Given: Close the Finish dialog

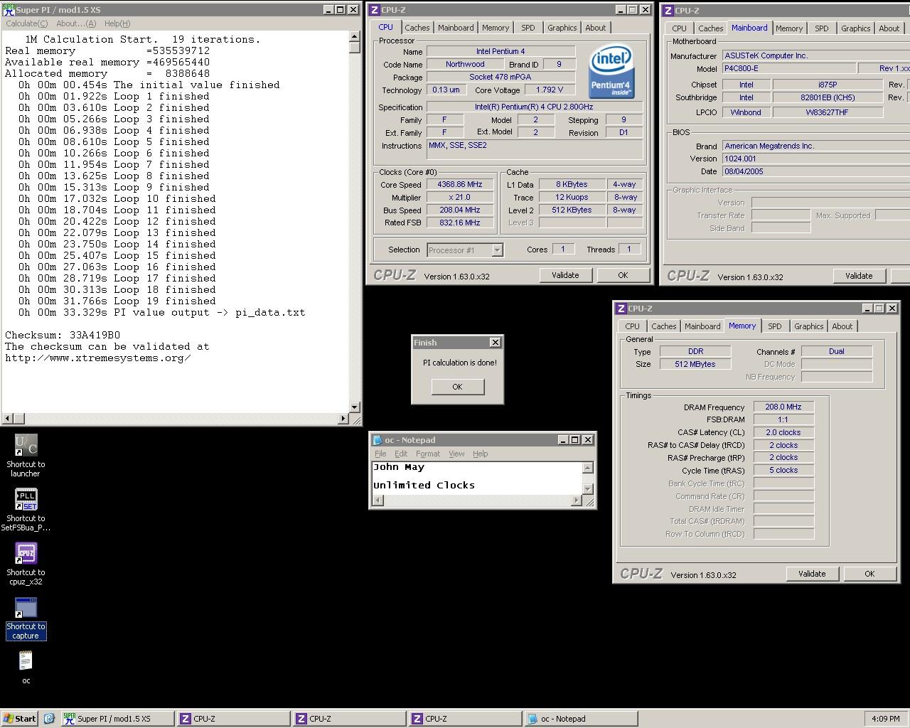Looking at the screenshot, I should pyautogui.click(x=496, y=343).
